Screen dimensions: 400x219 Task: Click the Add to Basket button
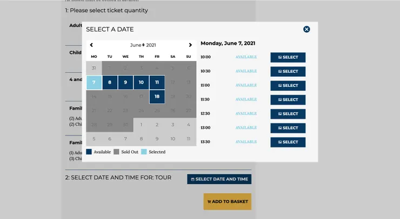(227, 202)
